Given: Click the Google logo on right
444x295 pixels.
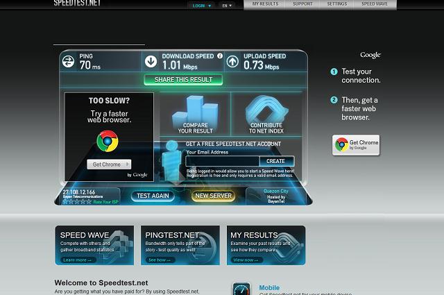Looking at the screenshot, I should click(x=370, y=55).
